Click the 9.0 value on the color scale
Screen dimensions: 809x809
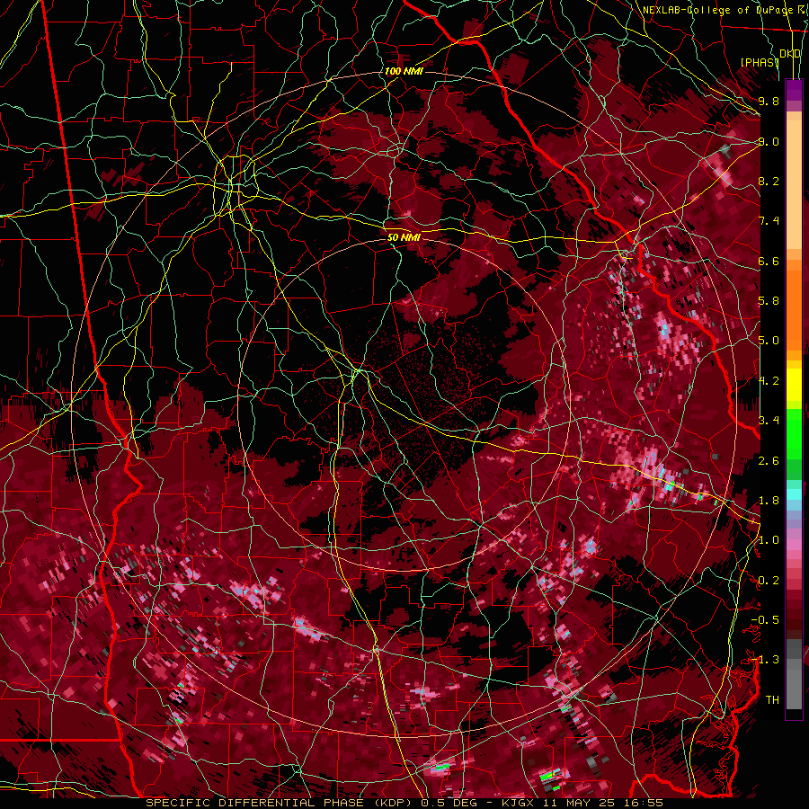tap(769, 141)
